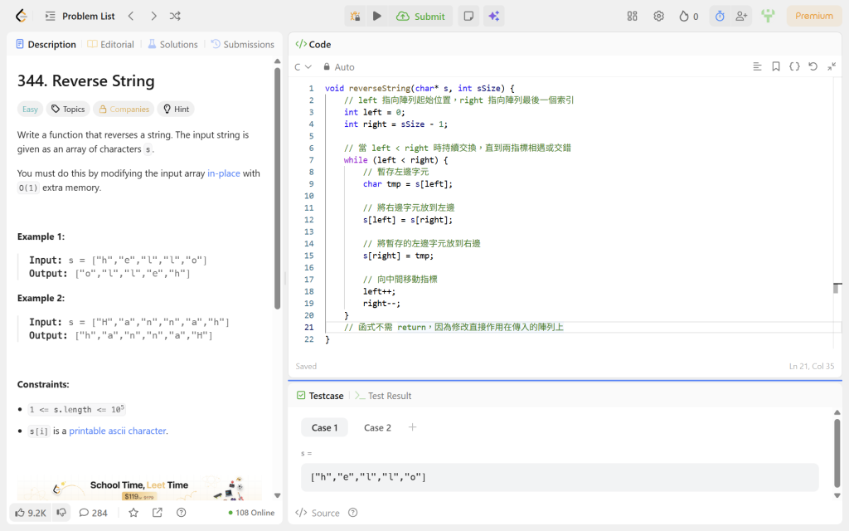The width and height of the screenshot is (849, 531).
Task: Click the format code lines icon
Action: 757,66
